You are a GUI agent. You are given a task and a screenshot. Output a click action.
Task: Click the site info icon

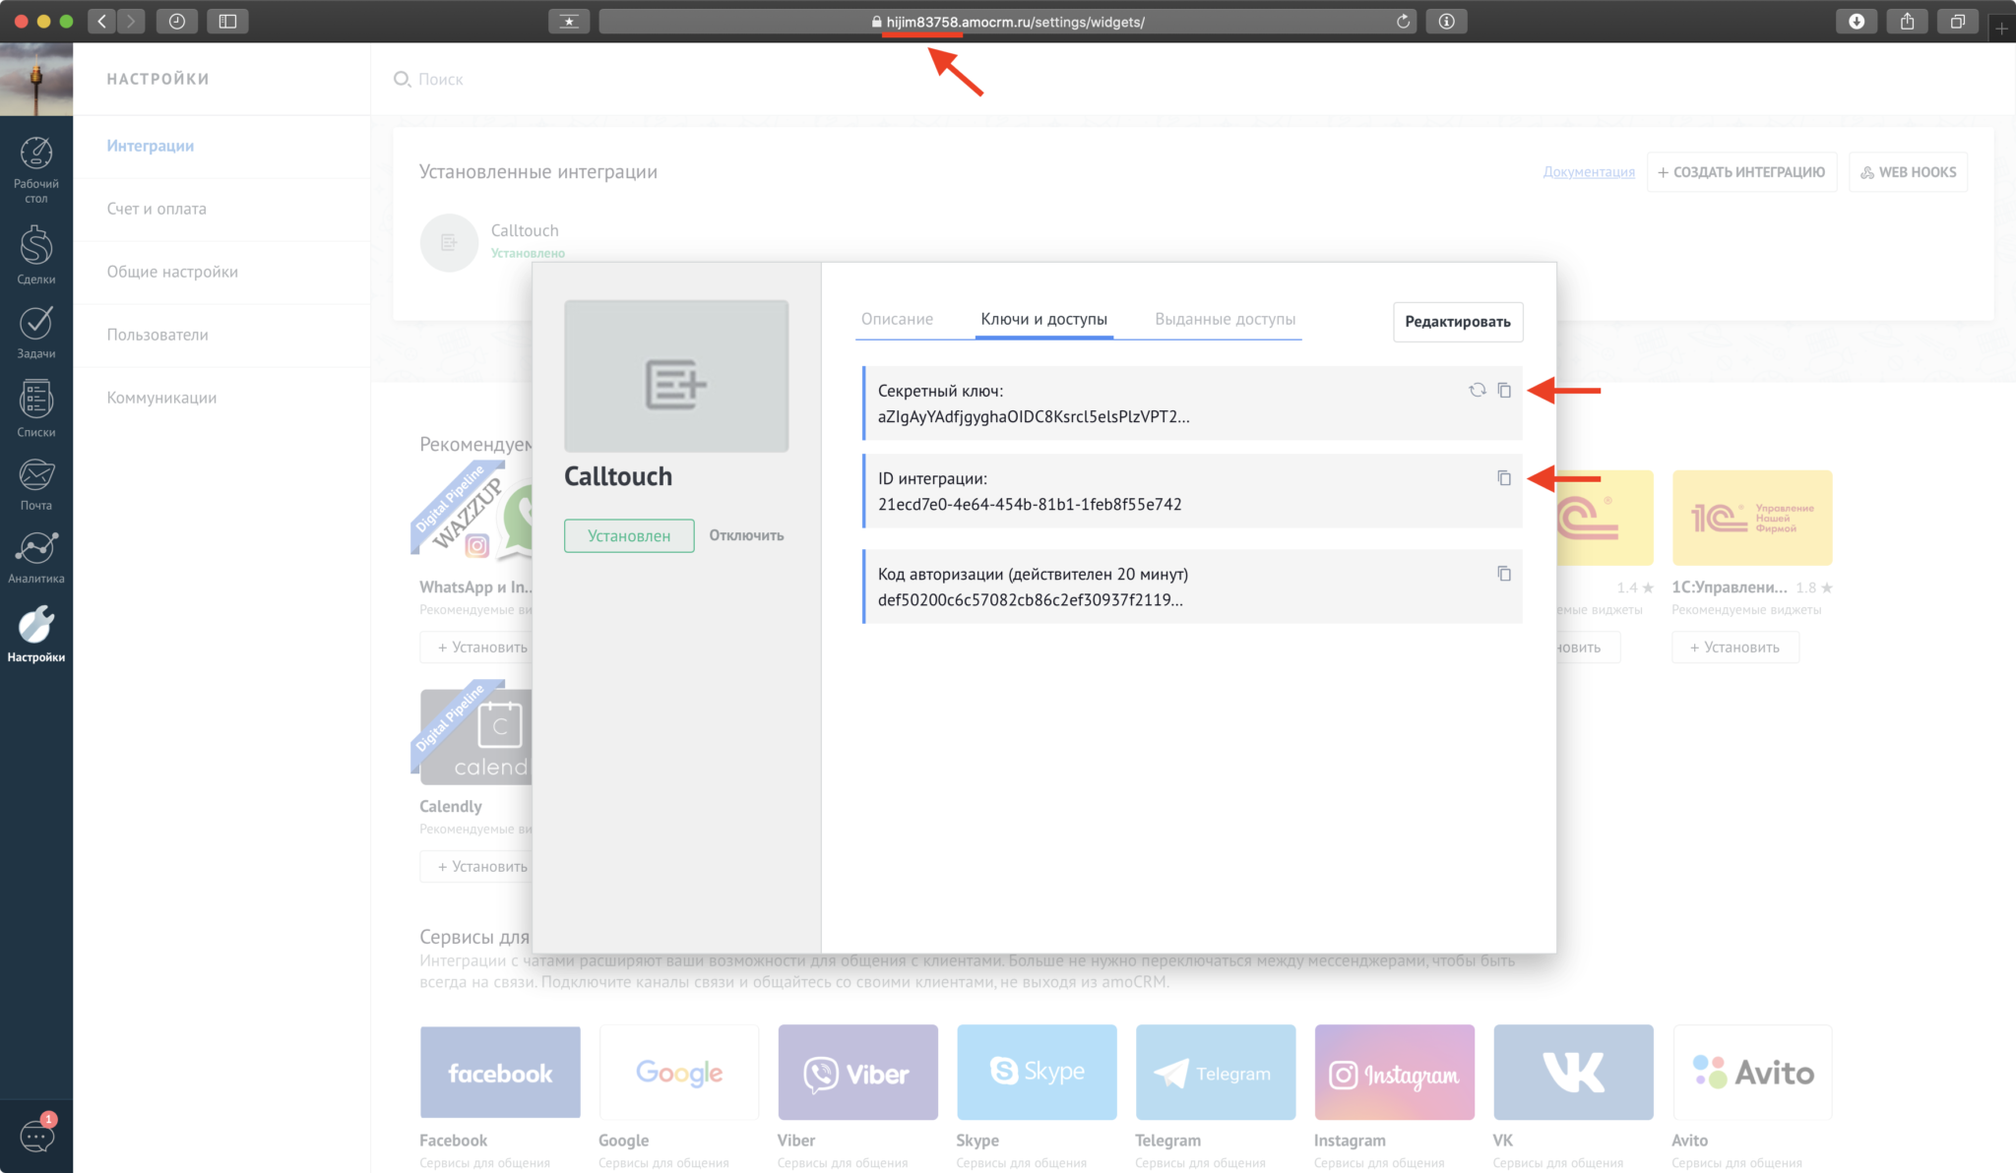coord(1446,21)
